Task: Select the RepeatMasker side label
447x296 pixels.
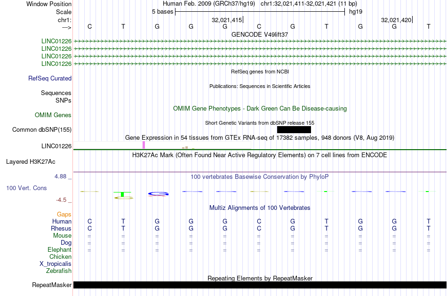Action: 52,285
